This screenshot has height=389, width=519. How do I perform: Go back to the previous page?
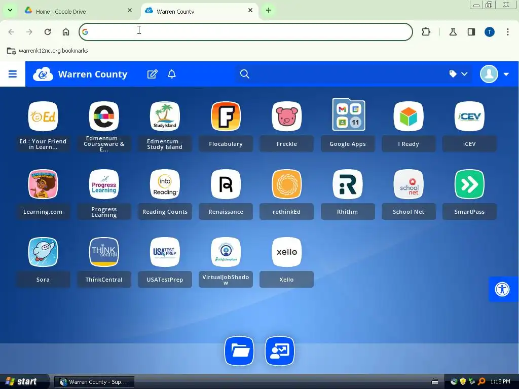click(x=11, y=32)
